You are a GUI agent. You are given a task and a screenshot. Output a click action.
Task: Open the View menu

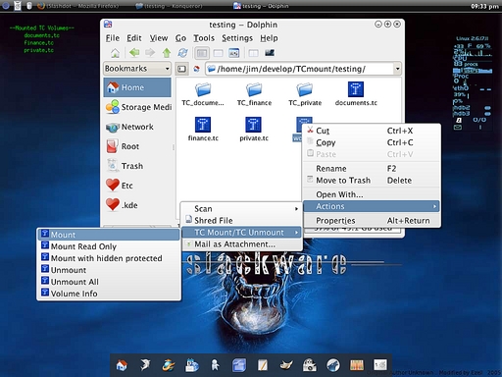pyautogui.click(x=159, y=38)
